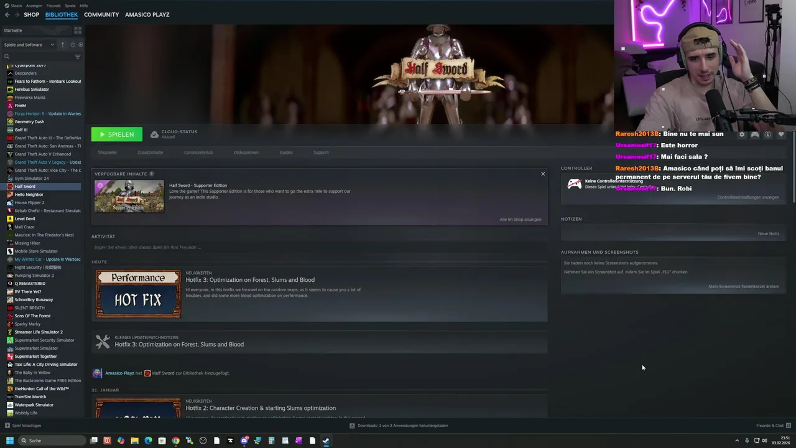Toggle favorite heart icon

(x=781, y=134)
